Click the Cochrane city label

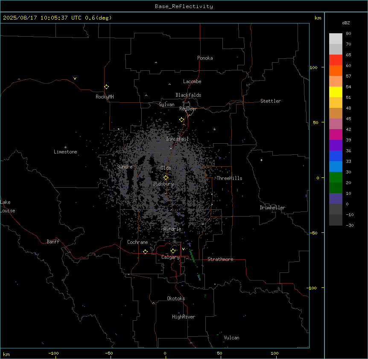click(137, 242)
